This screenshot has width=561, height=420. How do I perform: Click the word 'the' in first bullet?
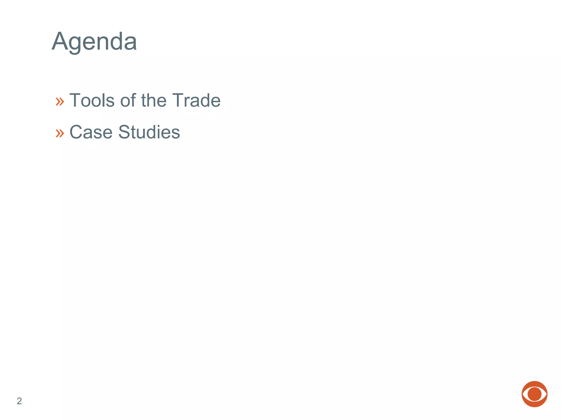coord(154,100)
